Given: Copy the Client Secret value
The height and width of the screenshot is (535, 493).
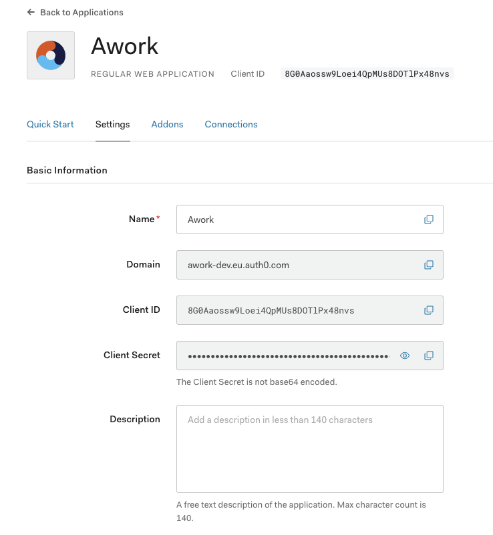Looking at the screenshot, I should click(429, 356).
